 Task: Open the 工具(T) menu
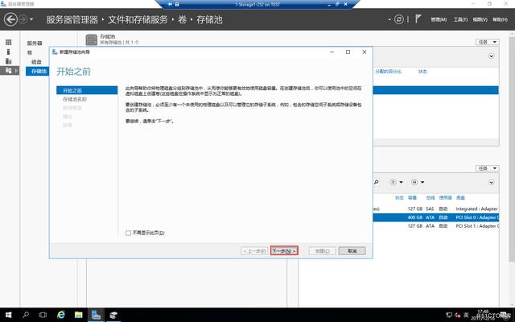pos(460,19)
